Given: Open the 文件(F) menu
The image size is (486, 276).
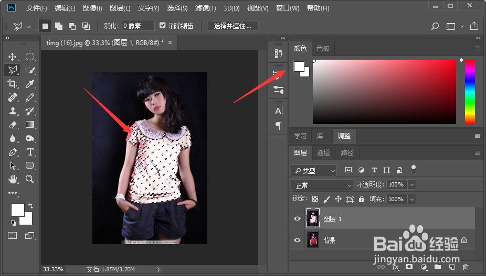Looking at the screenshot, I should pos(37,8).
